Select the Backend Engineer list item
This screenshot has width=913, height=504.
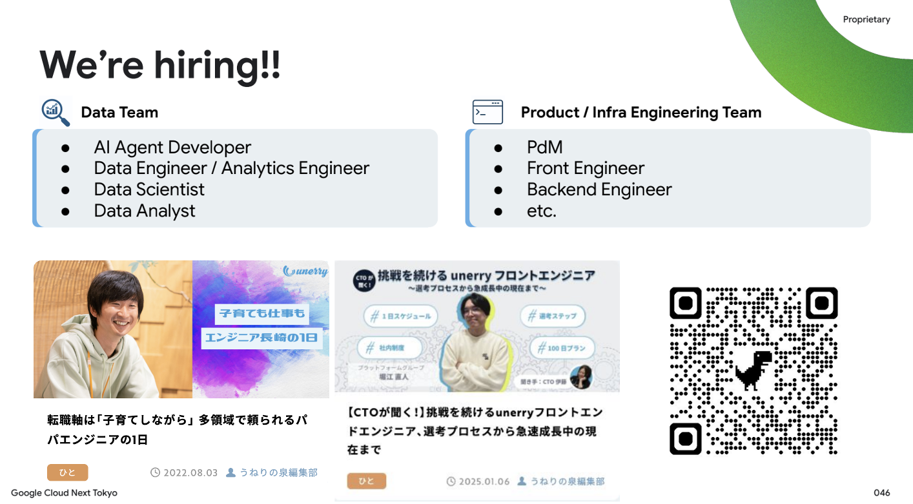point(599,189)
